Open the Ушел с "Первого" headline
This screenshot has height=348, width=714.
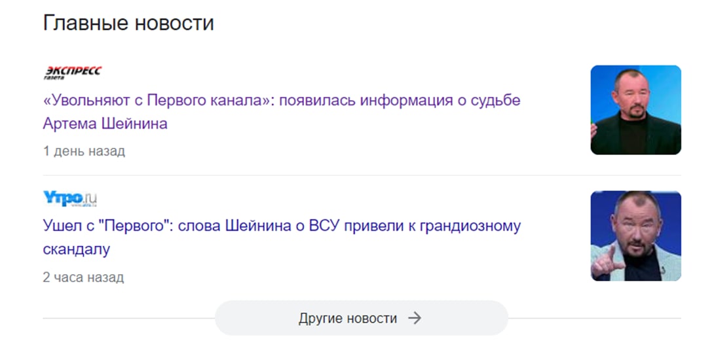(282, 237)
